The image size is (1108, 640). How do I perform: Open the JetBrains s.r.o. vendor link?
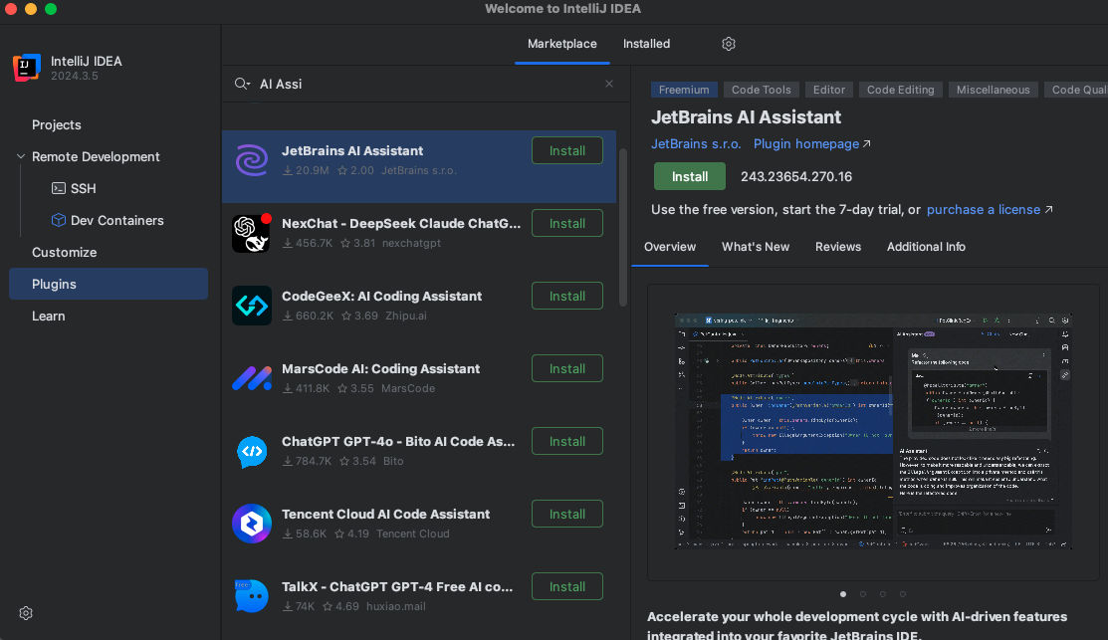(x=696, y=144)
